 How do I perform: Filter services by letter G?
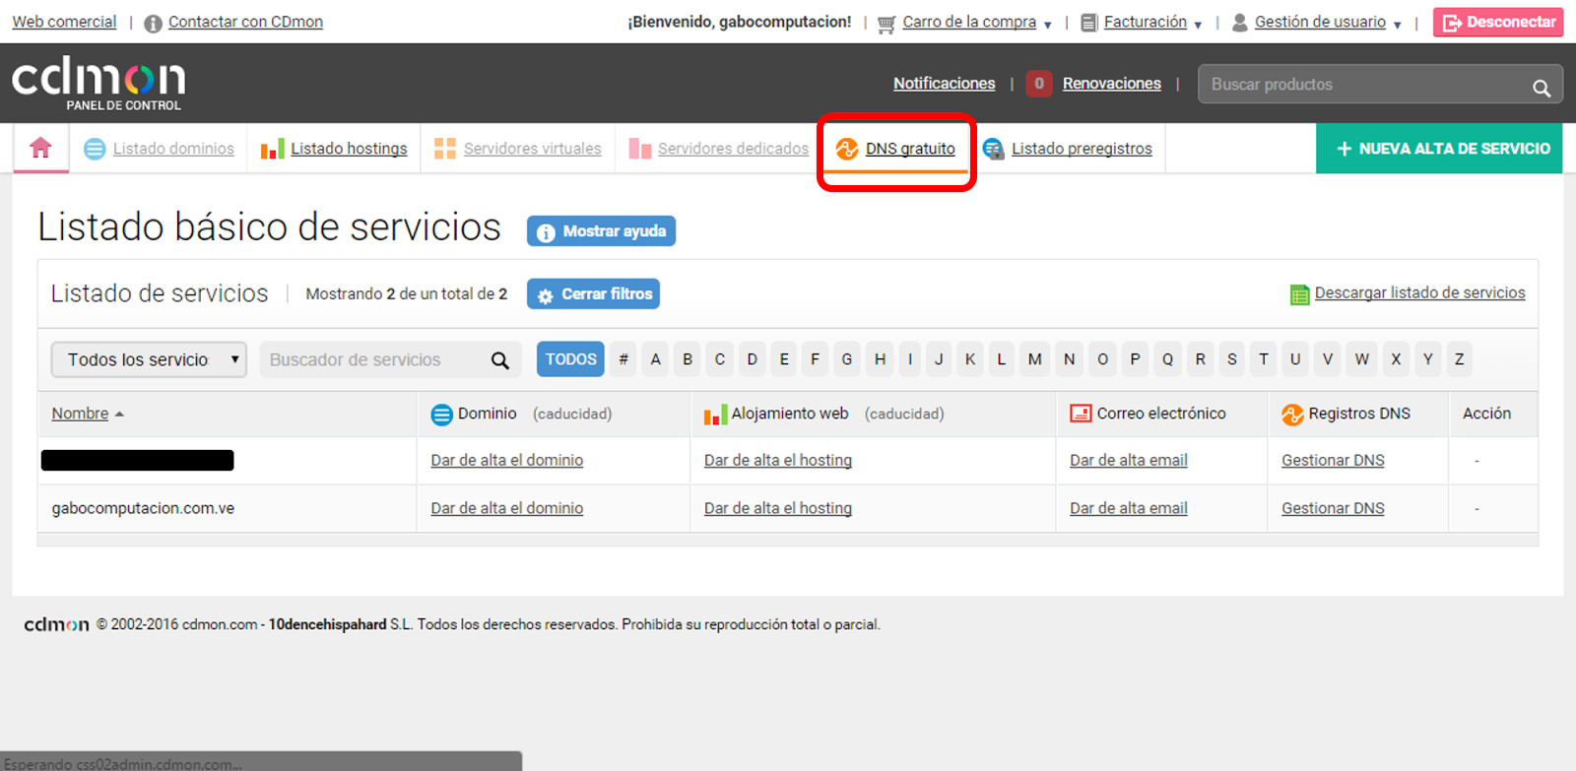tap(847, 359)
